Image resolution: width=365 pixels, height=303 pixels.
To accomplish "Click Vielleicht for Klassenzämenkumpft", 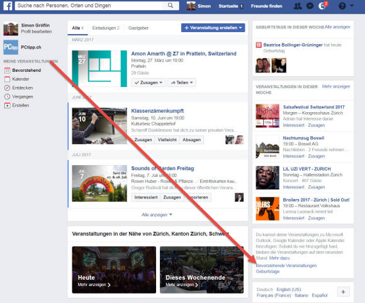I will coord(167,140).
